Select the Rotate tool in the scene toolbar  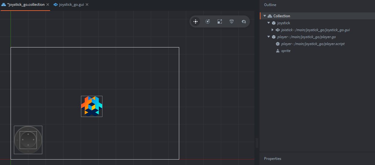[x=208, y=21]
